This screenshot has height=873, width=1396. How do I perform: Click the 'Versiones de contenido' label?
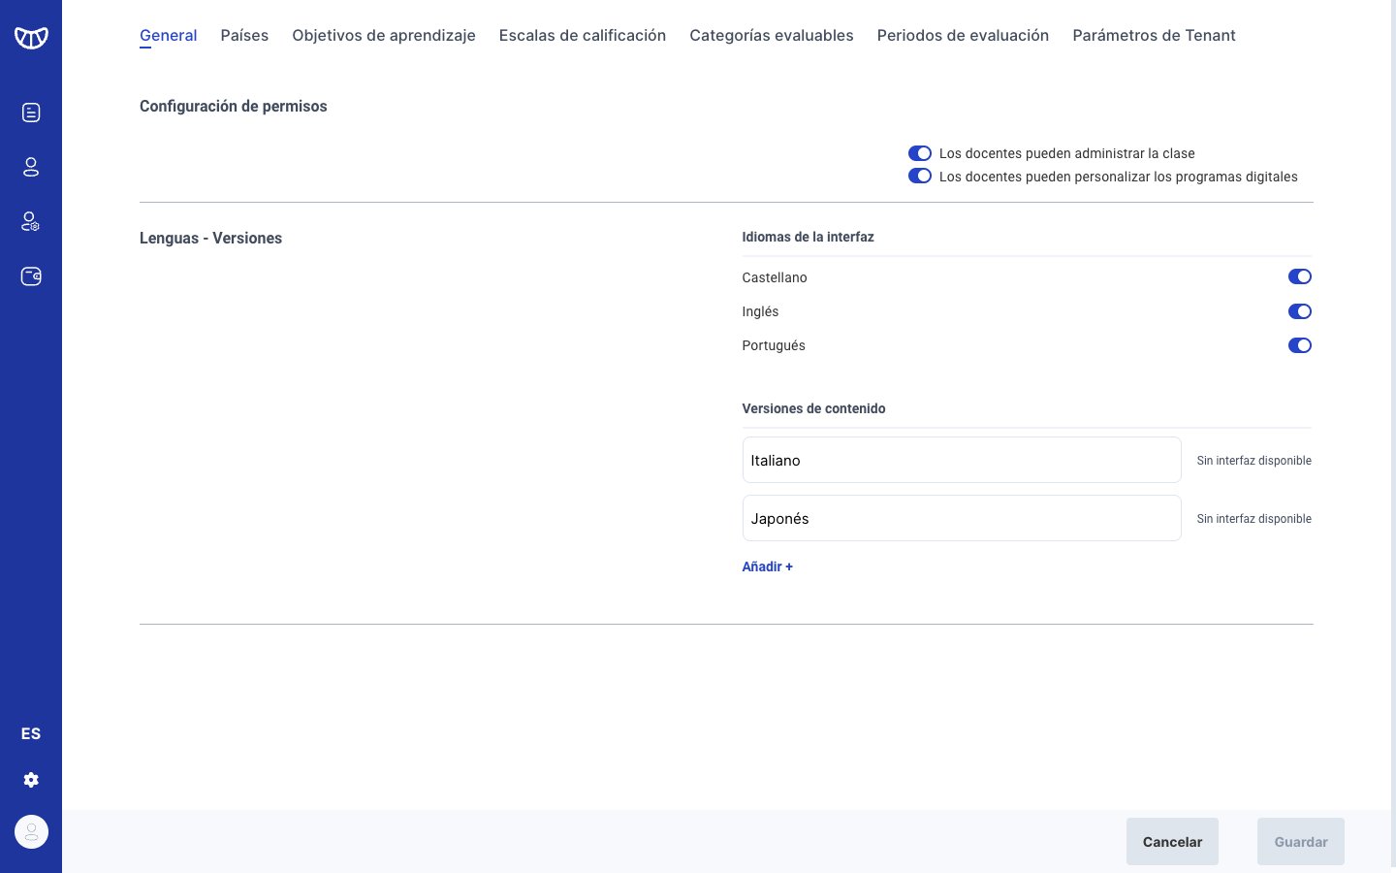pyautogui.click(x=813, y=408)
